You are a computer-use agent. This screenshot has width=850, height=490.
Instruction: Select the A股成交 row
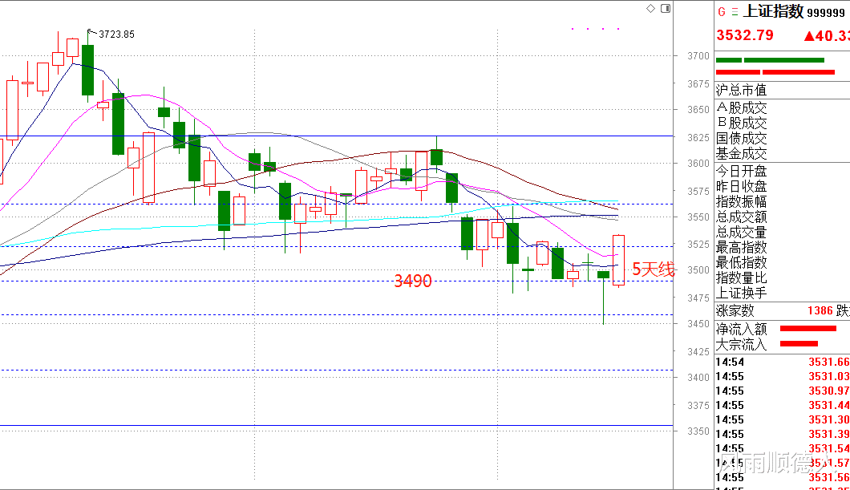(782, 108)
